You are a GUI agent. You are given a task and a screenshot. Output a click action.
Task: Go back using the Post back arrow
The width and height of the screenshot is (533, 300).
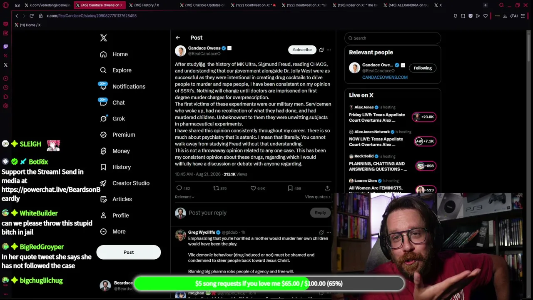(x=178, y=37)
